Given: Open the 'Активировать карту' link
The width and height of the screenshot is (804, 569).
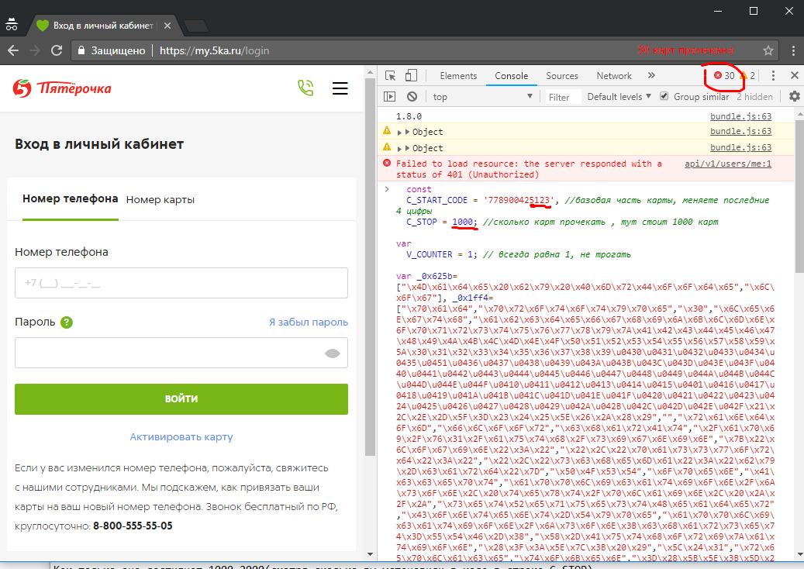Looking at the screenshot, I should click(181, 437).
